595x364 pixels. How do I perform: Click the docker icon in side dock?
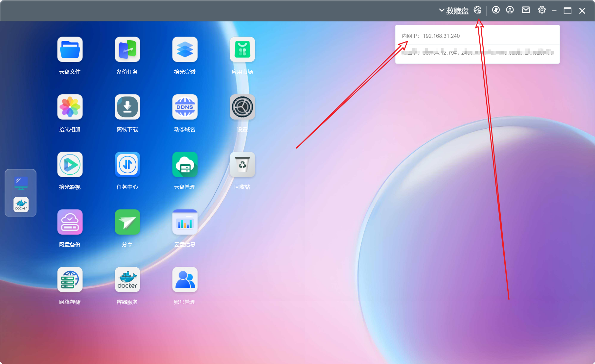[x=21, y=205]
